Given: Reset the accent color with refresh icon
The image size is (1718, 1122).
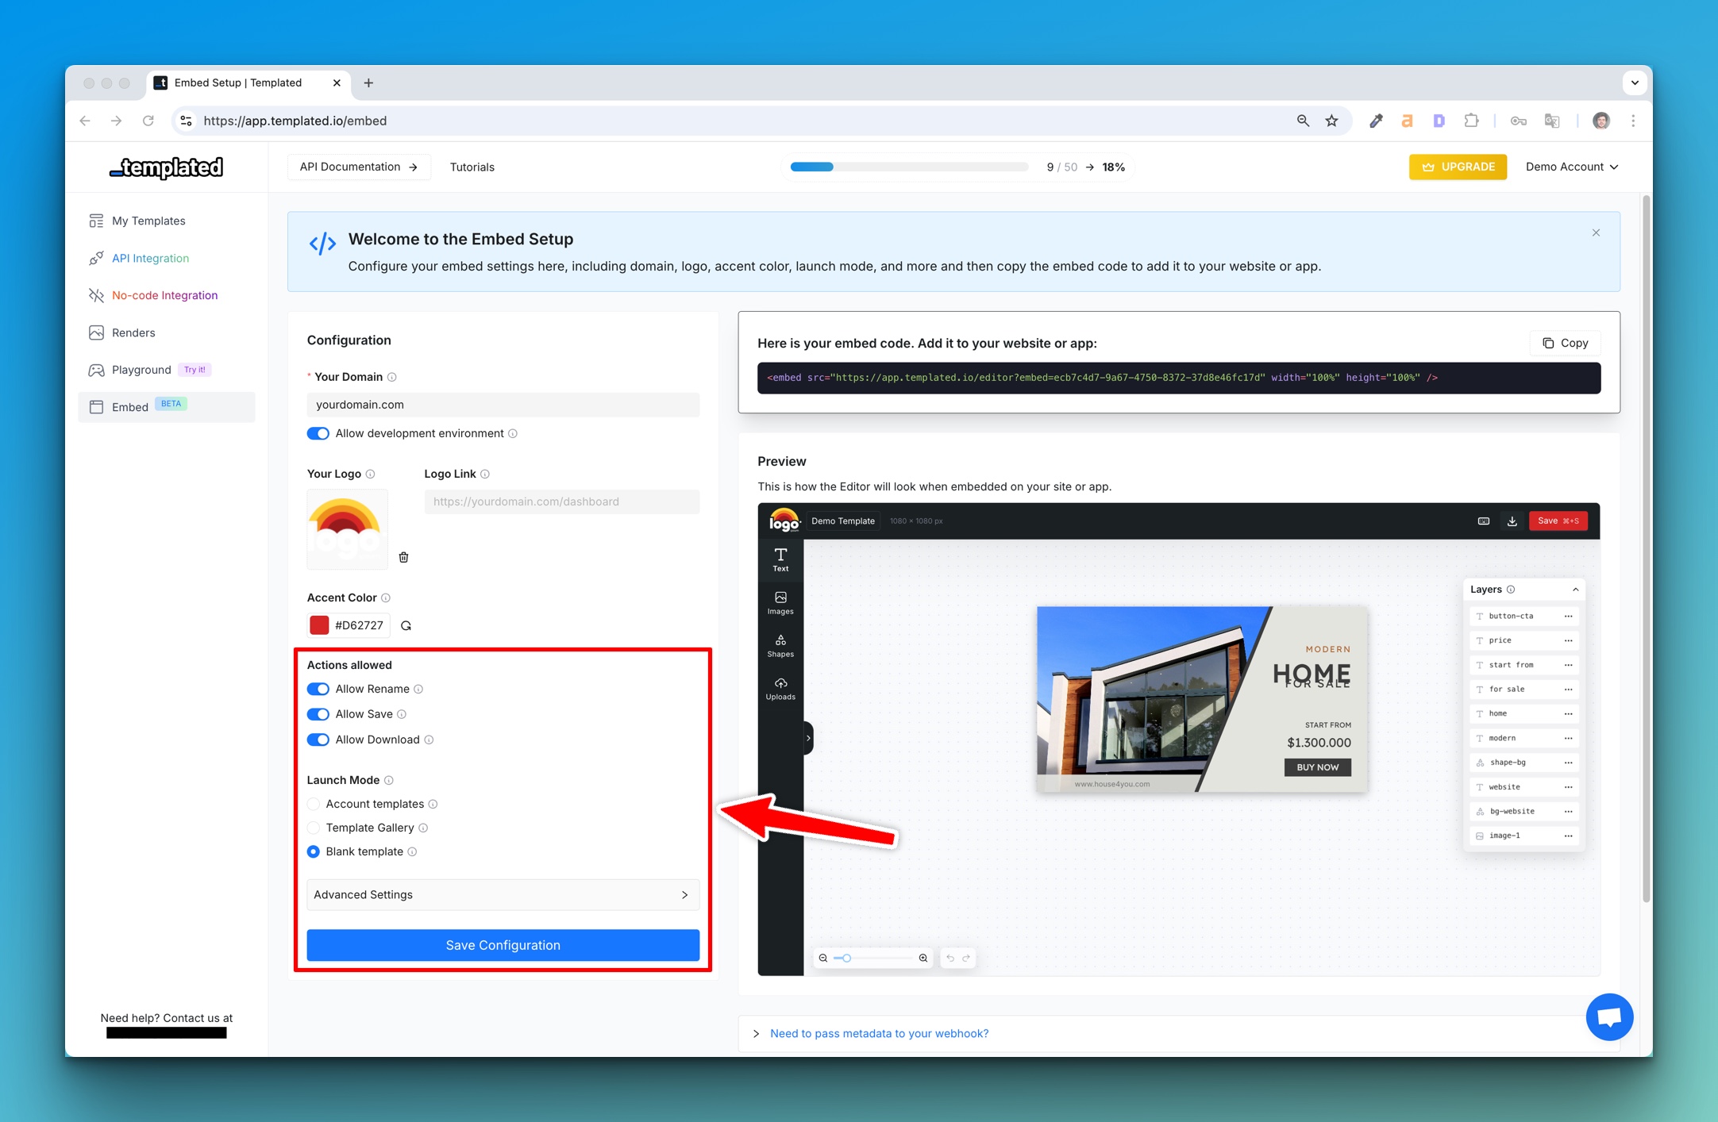Looking at the screenshot, I should pyautogui.click(x=406, y=626).
